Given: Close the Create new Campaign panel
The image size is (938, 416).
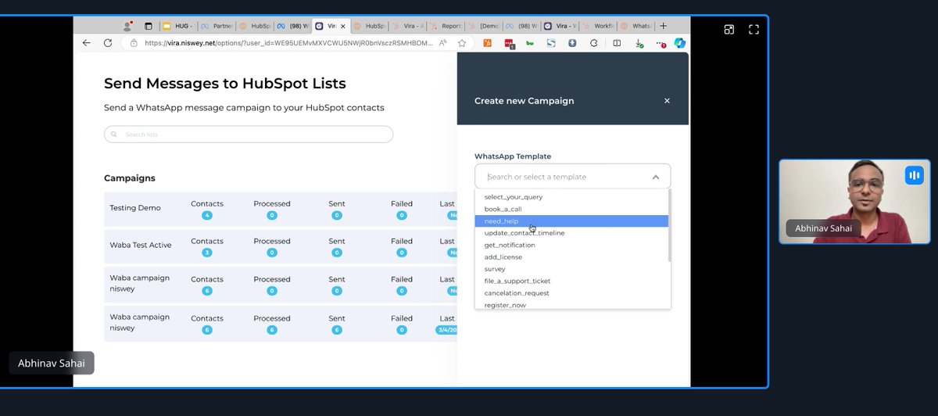Looking at the screenshot, I should [667, 101].
